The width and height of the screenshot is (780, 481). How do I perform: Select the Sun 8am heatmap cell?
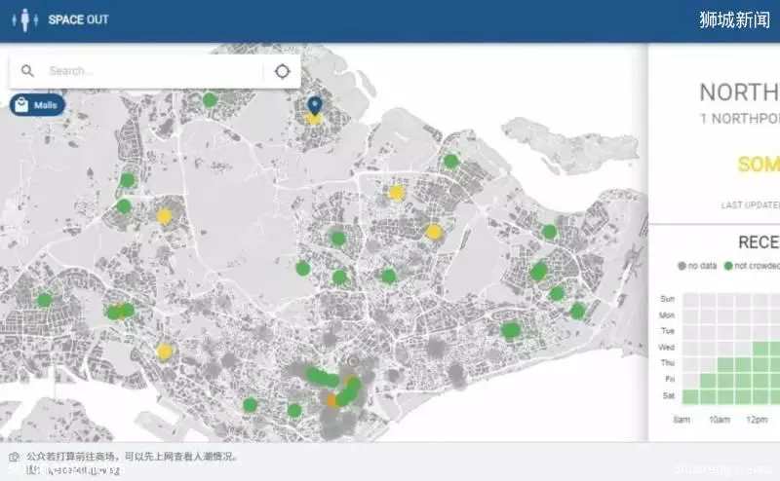click(690, 300)
